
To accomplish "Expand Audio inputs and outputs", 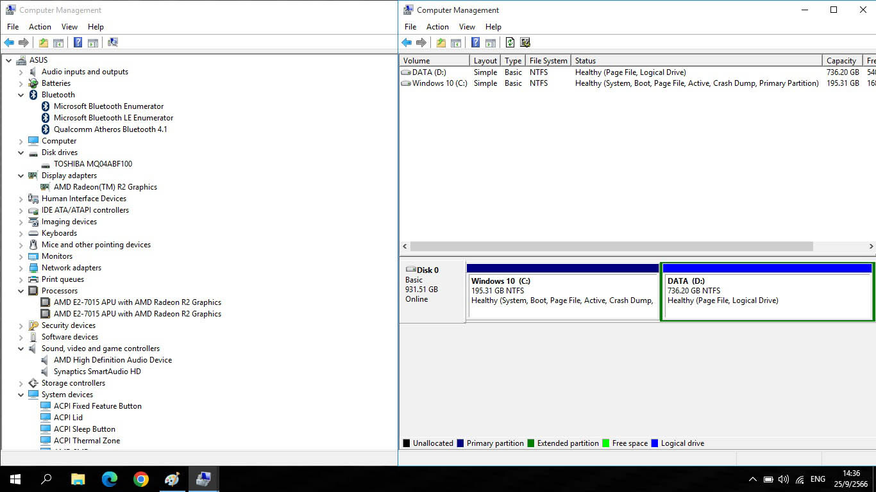I will coord(21,72).
